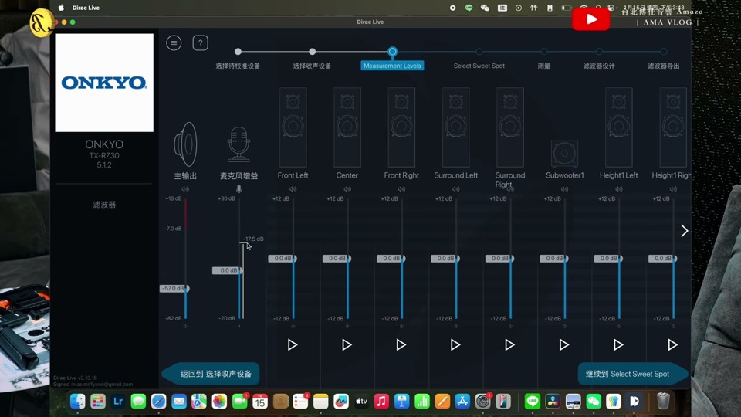Click the -17.5 dB mic level readout
741x417 pixels.
pyautogui.click(x=253, y=239)
